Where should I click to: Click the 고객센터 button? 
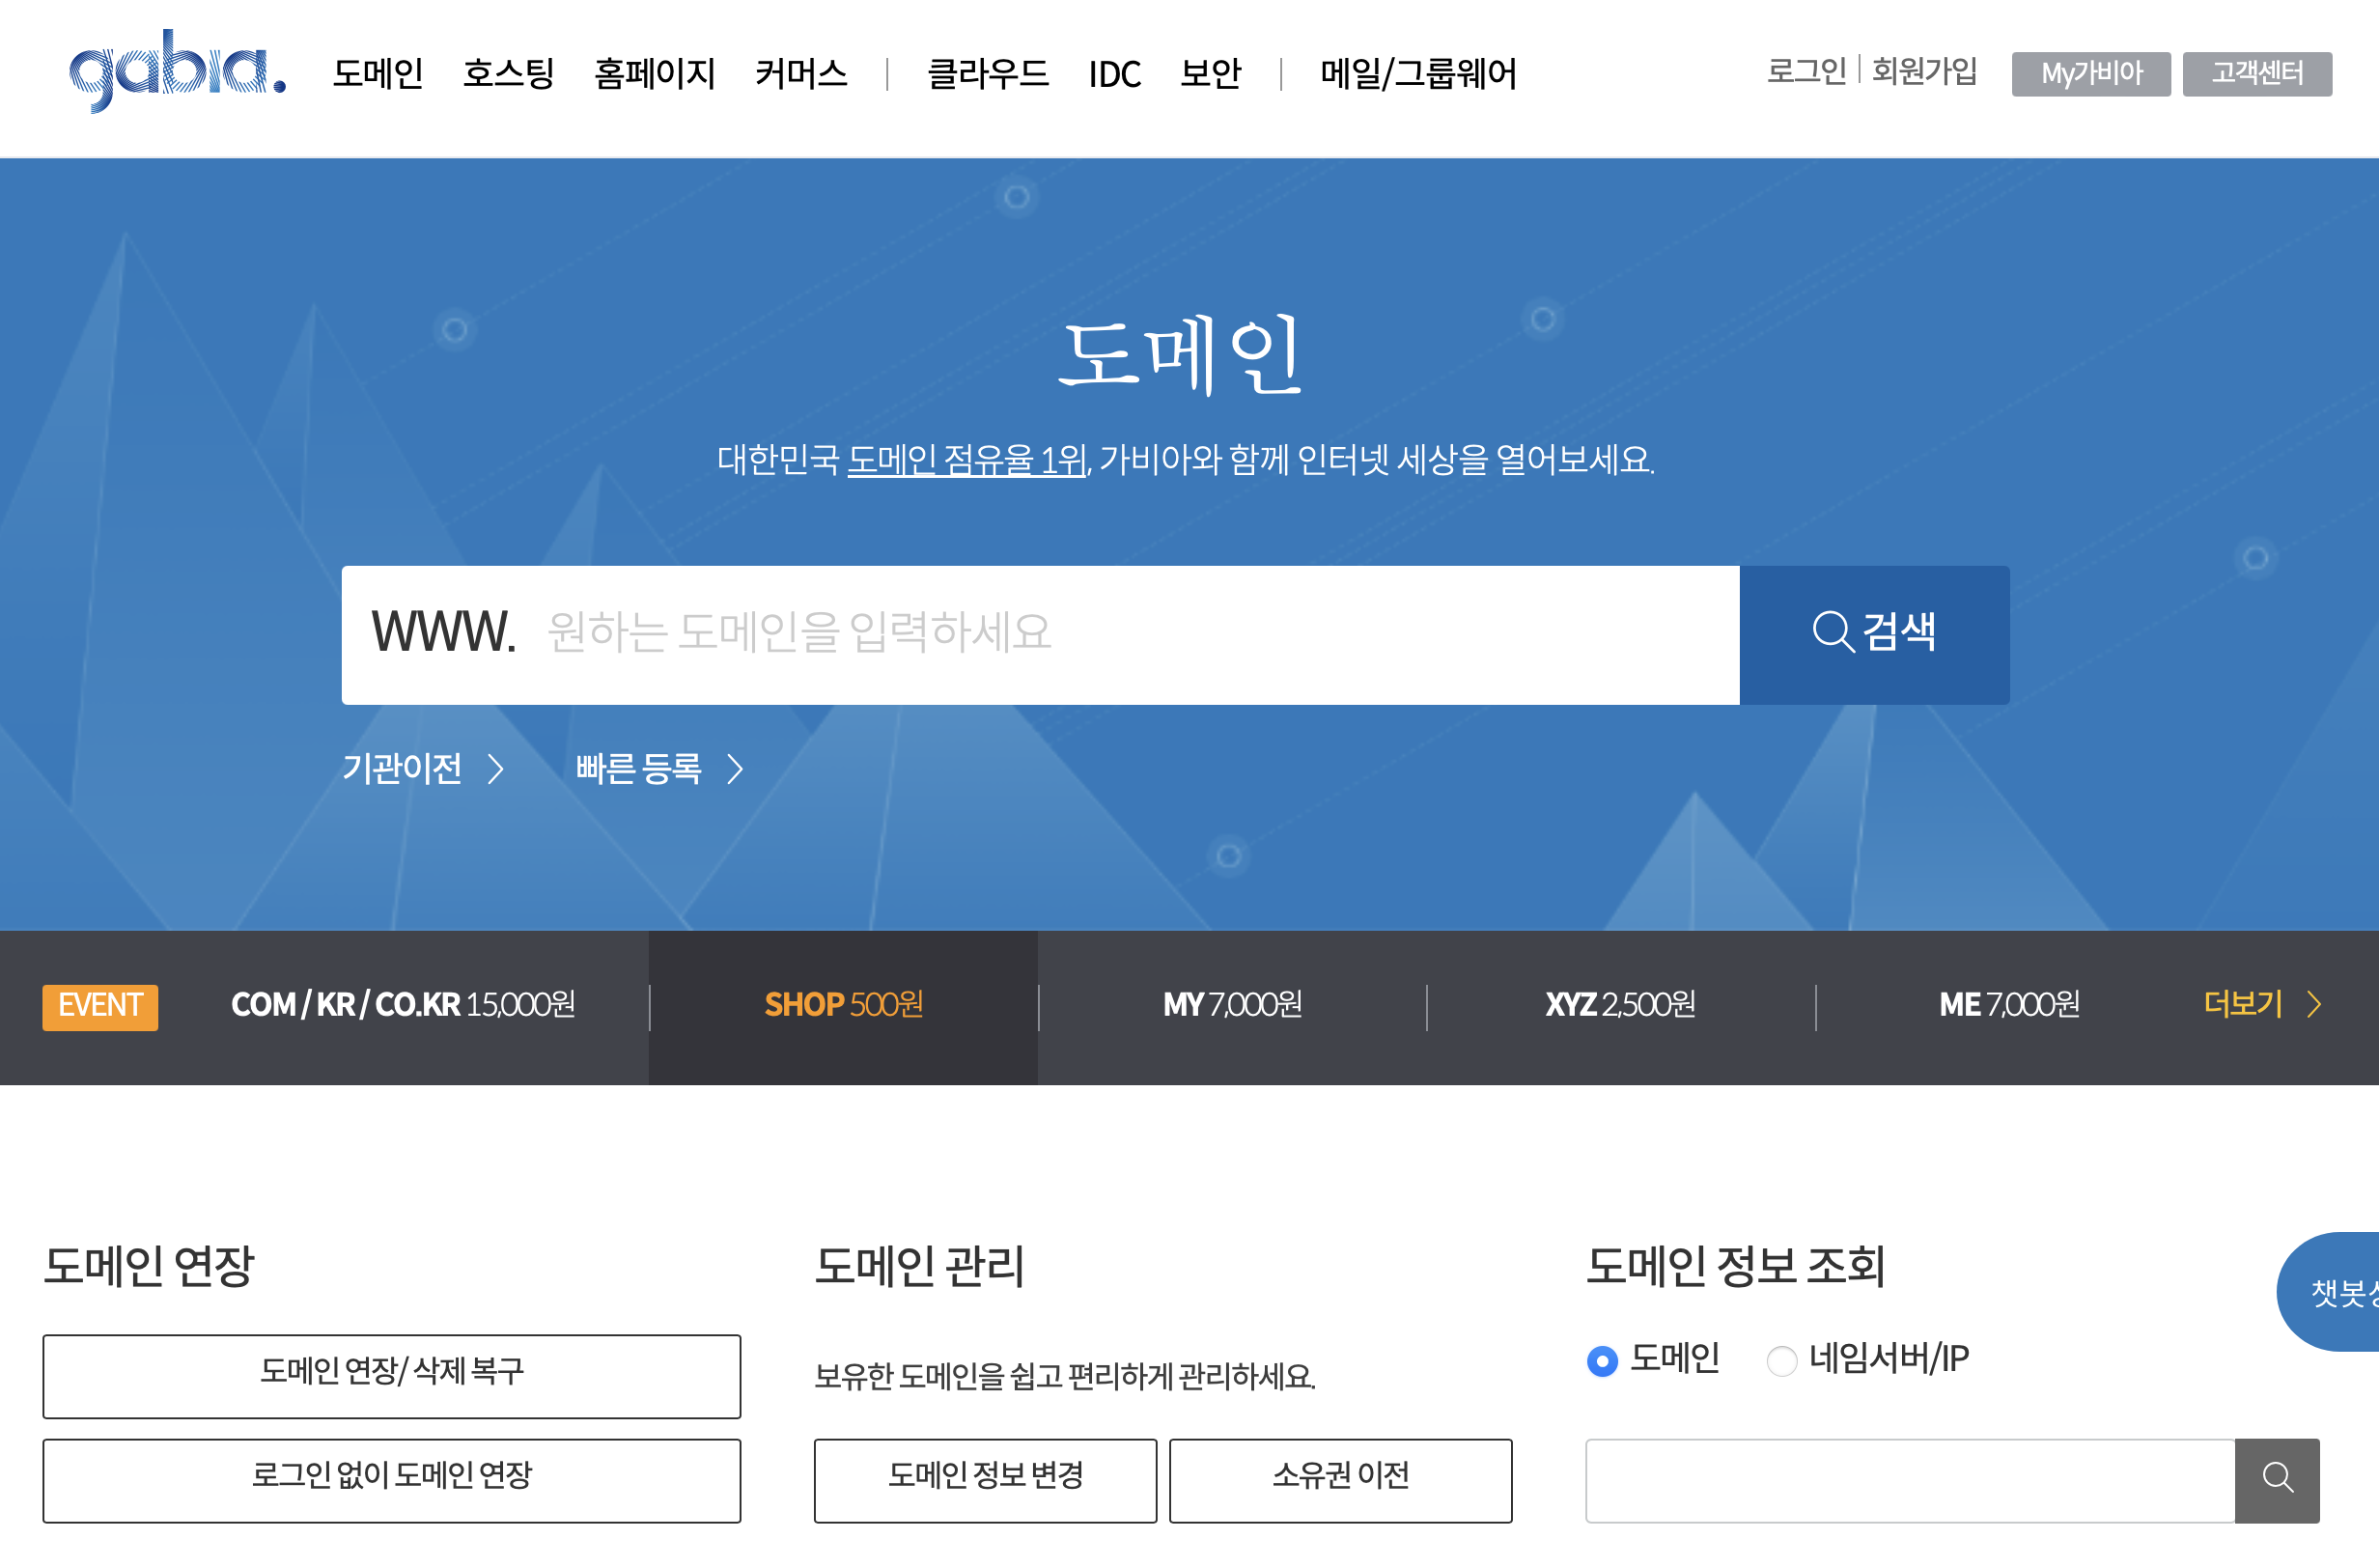pyautogui.click(x=2256, y=74)
